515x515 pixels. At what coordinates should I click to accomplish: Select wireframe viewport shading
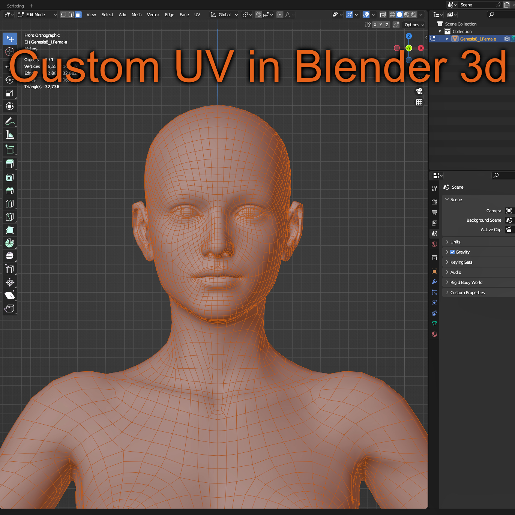click(x=392, y=15)
